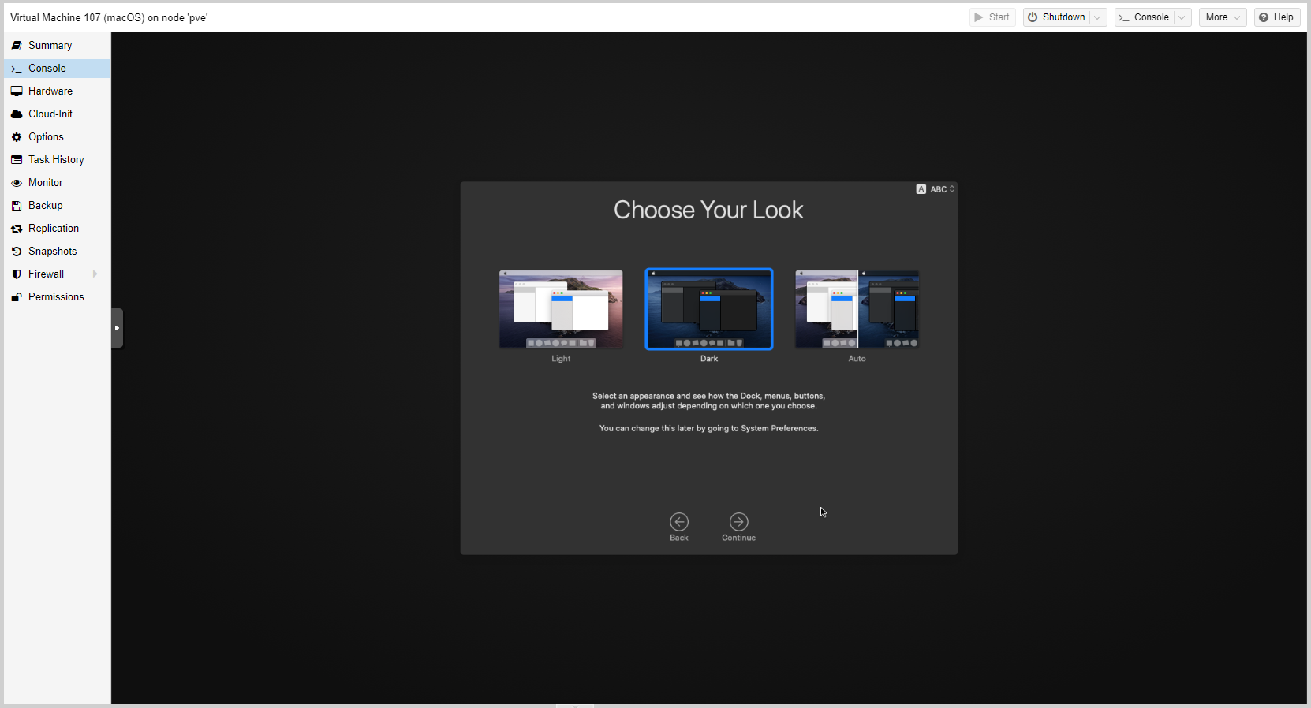The width and height of the screenshot is (1311, 708).
Task: Open the Options page
Action: (57, 137)
